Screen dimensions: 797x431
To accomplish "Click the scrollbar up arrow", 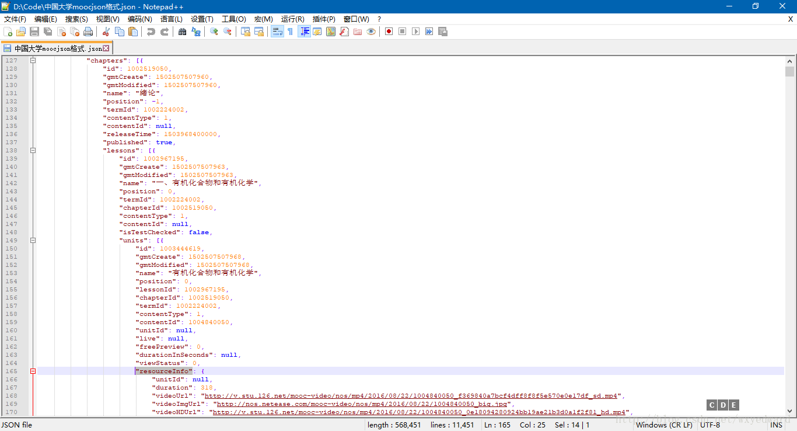I will click(x=789, y=61).
